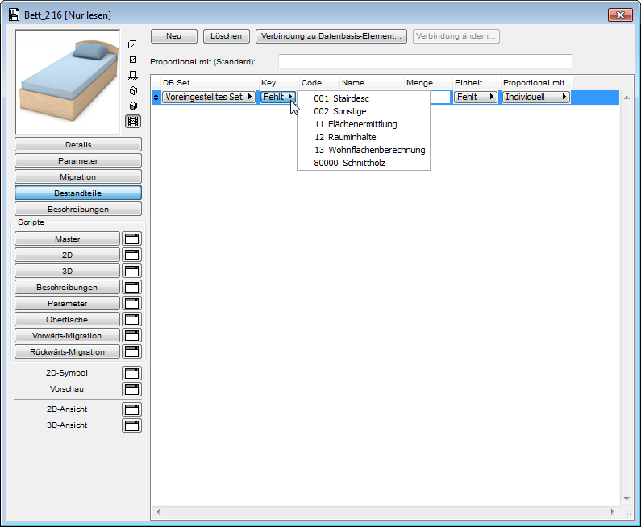Screen dimensions: 641x527
Task: Open the Beschreibungen section button
Action: [78, 210]
